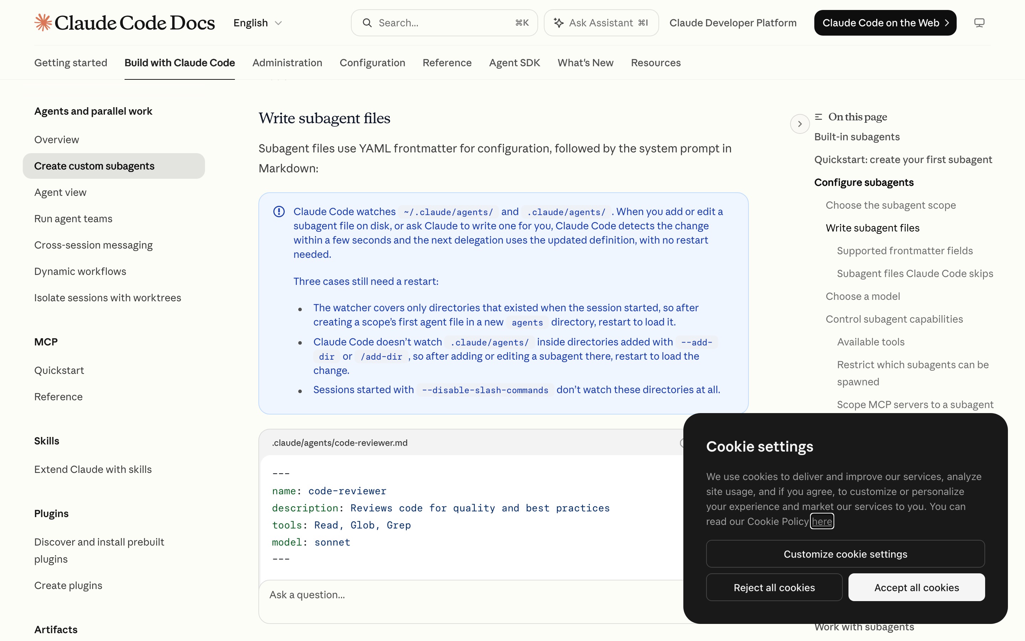Click Reject all cookies button
The image size is (1025, 641).
point(774,587)
